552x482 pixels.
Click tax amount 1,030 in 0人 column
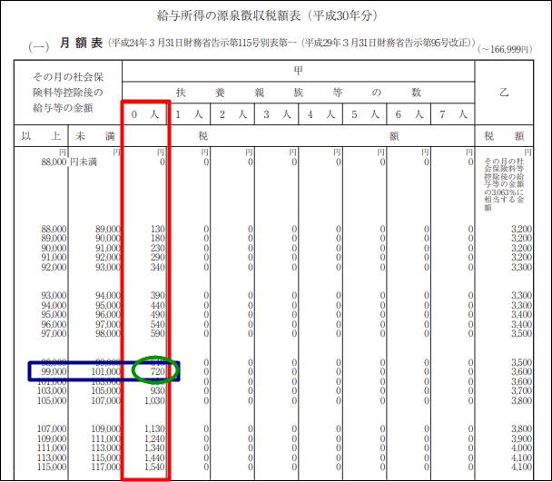tap(154, 400)
